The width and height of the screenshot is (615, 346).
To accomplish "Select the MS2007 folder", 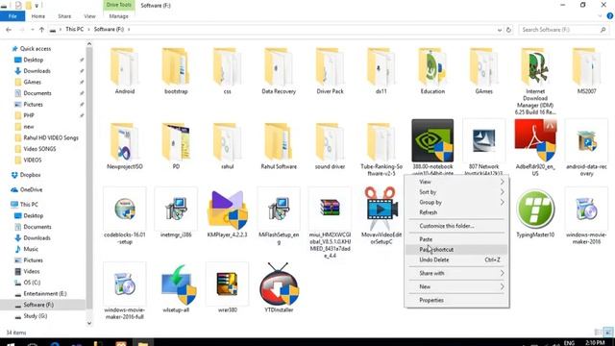I will (586, 70).
